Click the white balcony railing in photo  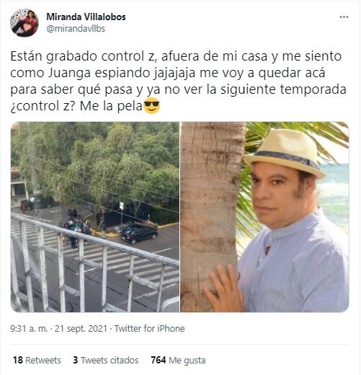(x=95, y=262)
